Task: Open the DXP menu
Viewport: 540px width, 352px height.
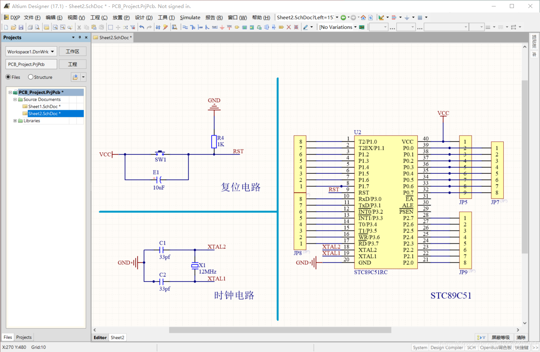Action: click(x=12, y=17)
